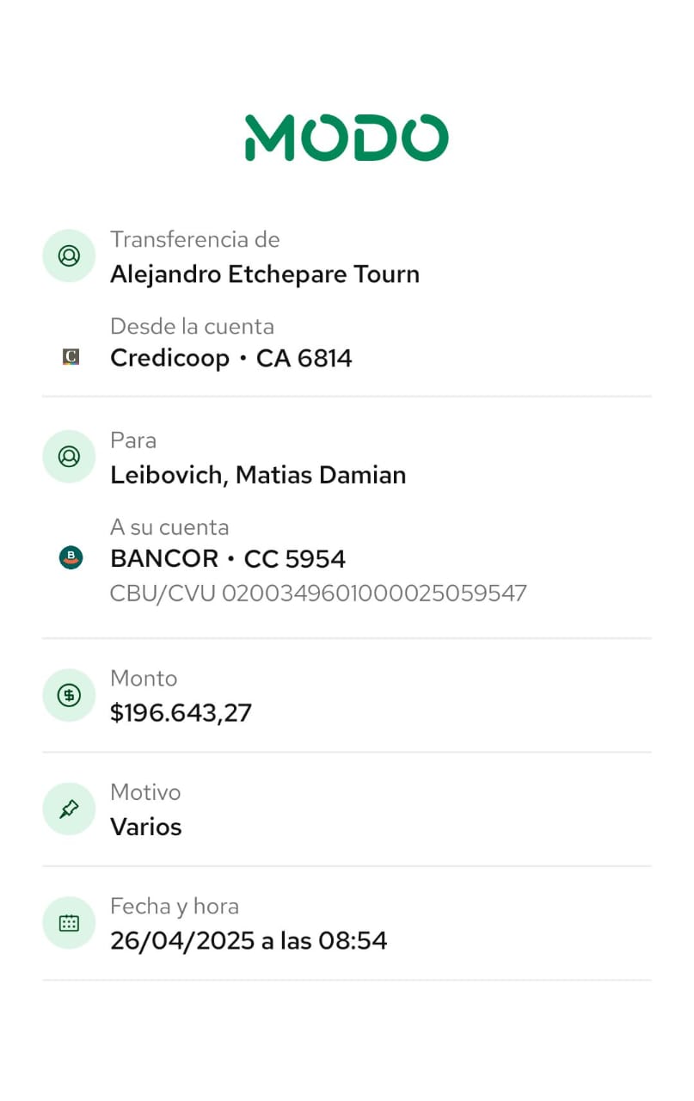Click the amount $196.643,27
This screenshot has height=1101, width=694.
(x=181, y=713)
